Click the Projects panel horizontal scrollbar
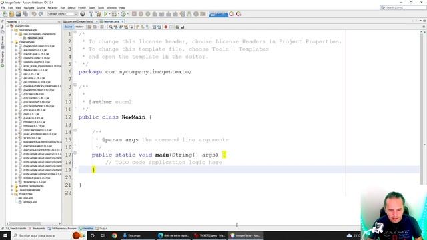This screenshot has width=427, height=240. (25, 224)
